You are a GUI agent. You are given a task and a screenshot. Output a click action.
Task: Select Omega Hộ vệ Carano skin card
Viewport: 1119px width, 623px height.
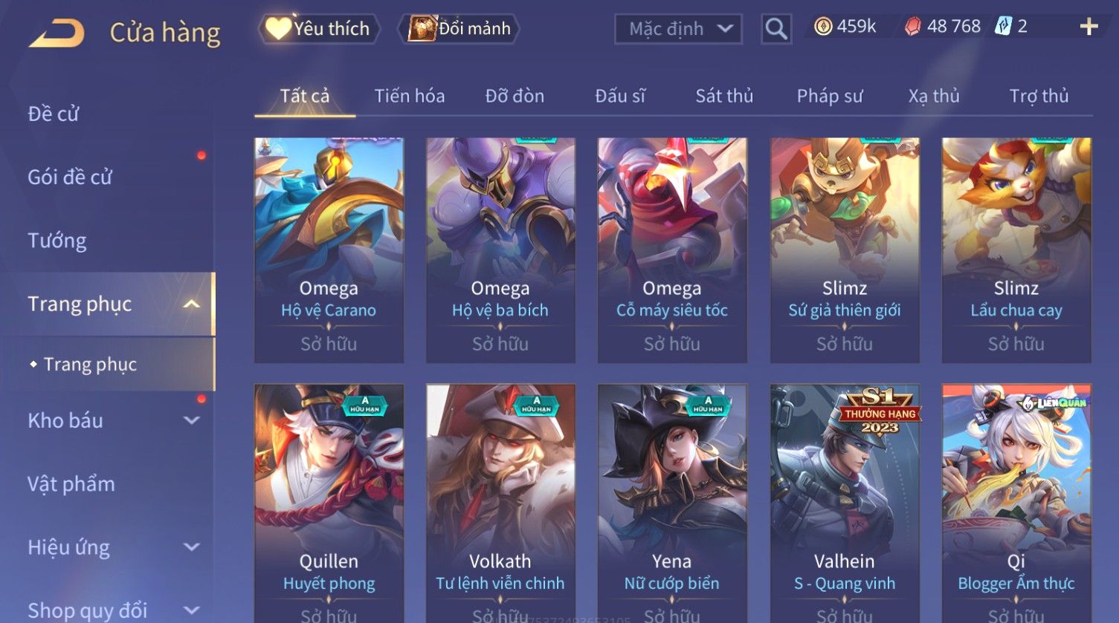point(329,250)
